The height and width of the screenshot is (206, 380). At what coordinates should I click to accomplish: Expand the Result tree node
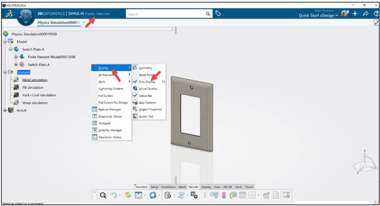(x=5, y=110)
